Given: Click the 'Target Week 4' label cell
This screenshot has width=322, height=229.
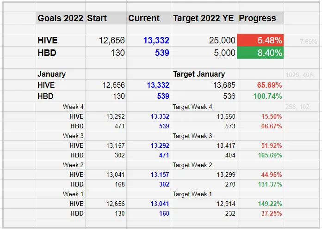Looking at the screenshot, I should tap(204, 107).
